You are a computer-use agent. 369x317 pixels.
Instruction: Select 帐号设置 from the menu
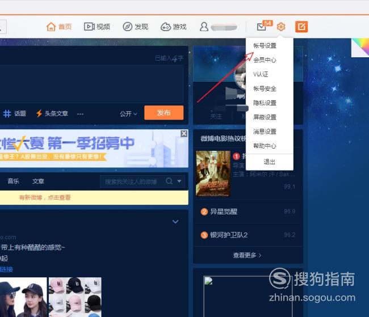coord(265,45)
